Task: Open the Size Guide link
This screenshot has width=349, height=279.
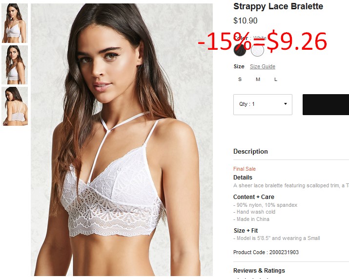Action: [x=263, y=66]
